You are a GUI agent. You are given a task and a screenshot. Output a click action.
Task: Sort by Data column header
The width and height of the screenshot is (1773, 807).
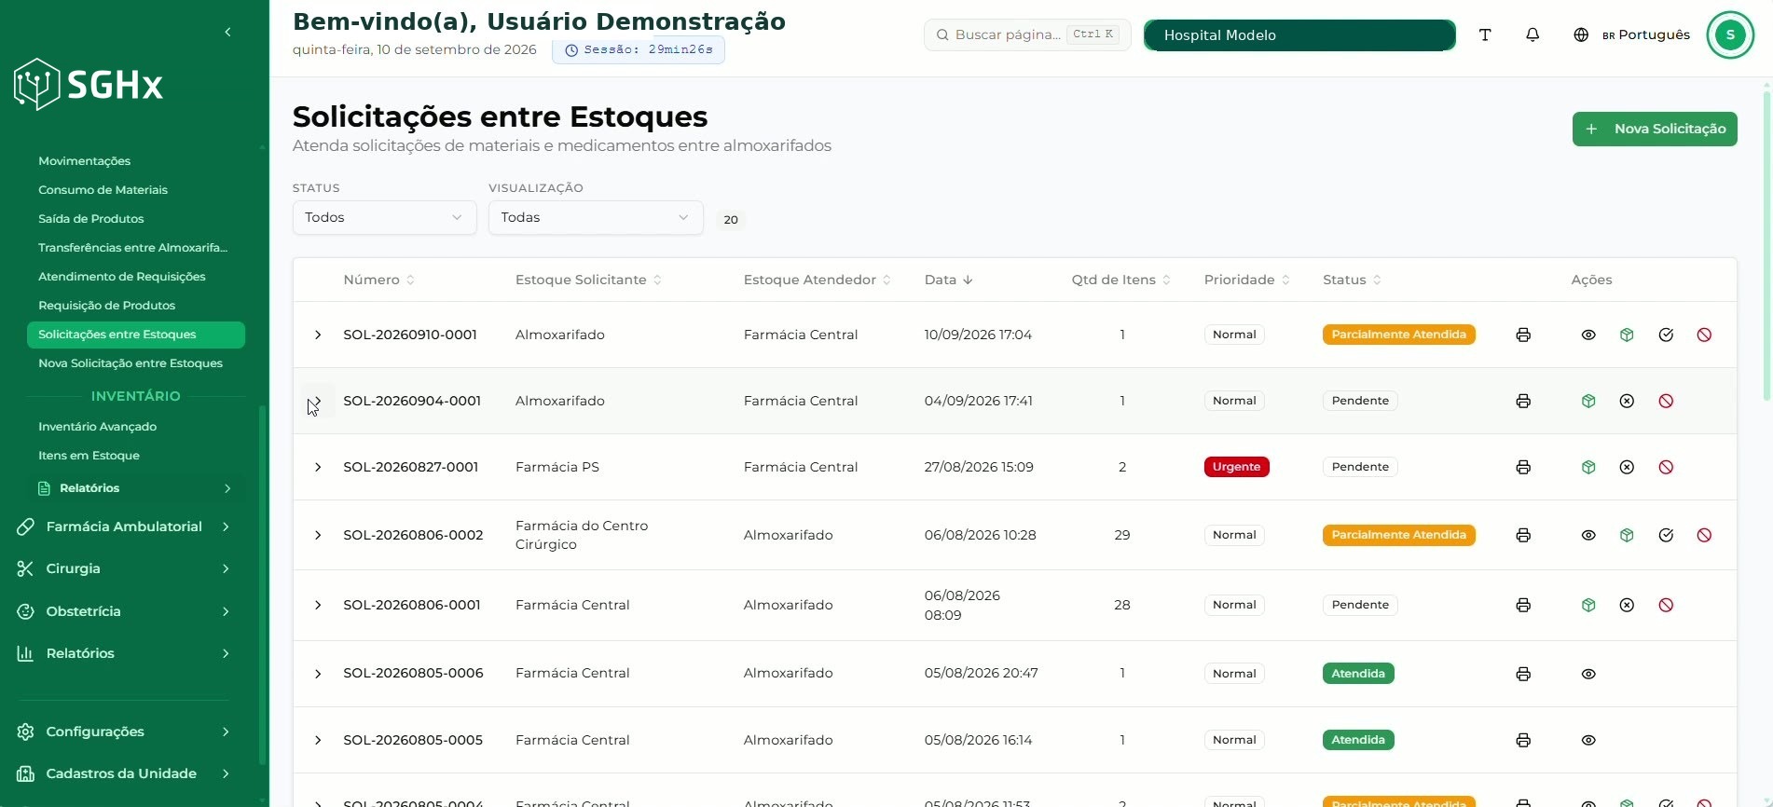(948, 280)
